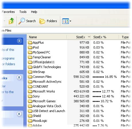The image size is (132, 129).
Task: Select the GlobFX Technologies folder icon
Action: tap(30, 67)
